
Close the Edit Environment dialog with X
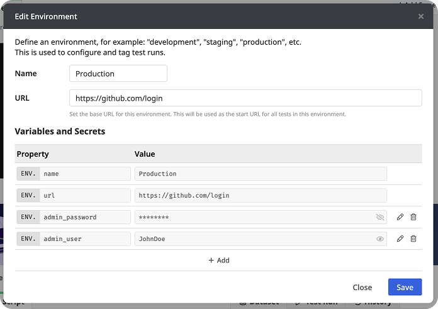pyautogui.click(x=421, y=16)
